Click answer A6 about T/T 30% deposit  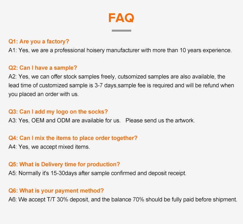pos(123,200)
